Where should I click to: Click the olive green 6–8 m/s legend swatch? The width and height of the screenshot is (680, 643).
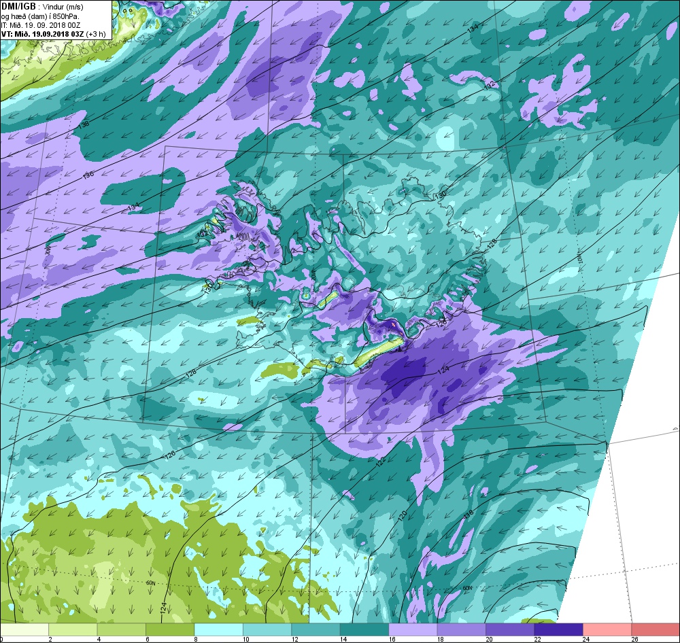tap(170, 629)
